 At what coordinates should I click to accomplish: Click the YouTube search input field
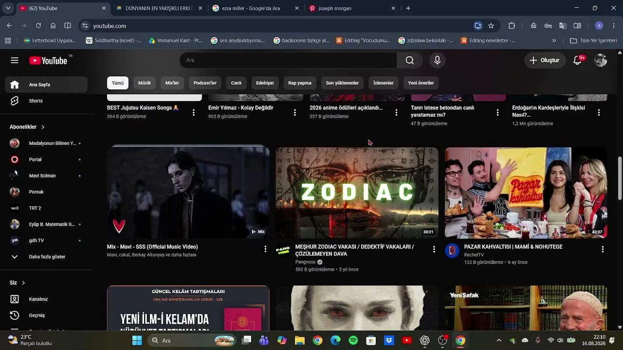[288, 60]
